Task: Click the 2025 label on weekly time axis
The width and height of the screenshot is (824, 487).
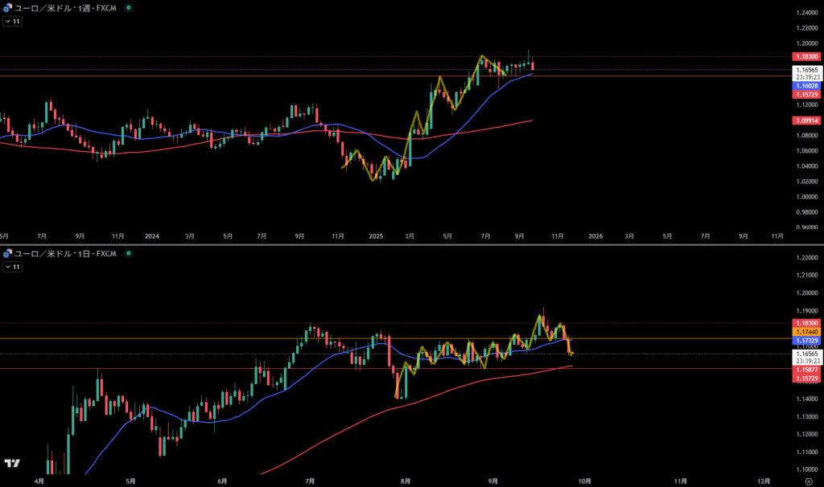Action: 375,237
